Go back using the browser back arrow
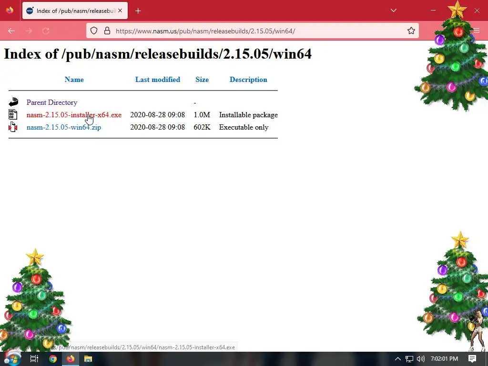Viewport: 488px width, 366px height. [x=11, y=31]
